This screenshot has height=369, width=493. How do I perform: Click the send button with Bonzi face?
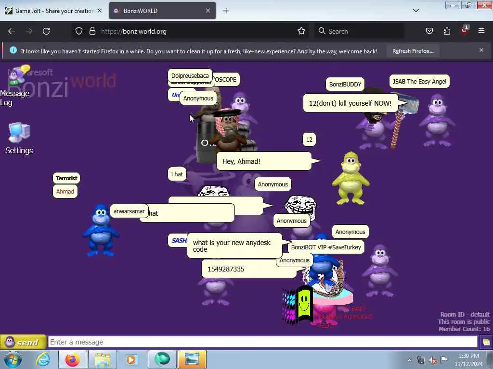tap(23, 342)
